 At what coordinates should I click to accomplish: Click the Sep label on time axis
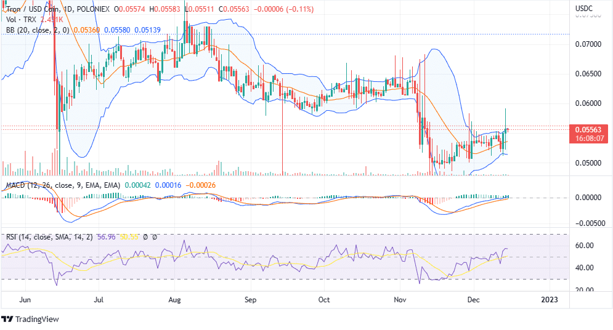click(250, 300)
